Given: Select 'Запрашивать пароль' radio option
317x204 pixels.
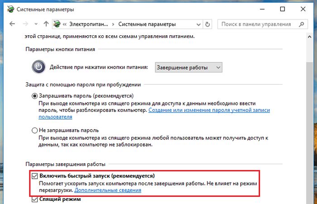Looking at the screenshot, I should (35, 96).
